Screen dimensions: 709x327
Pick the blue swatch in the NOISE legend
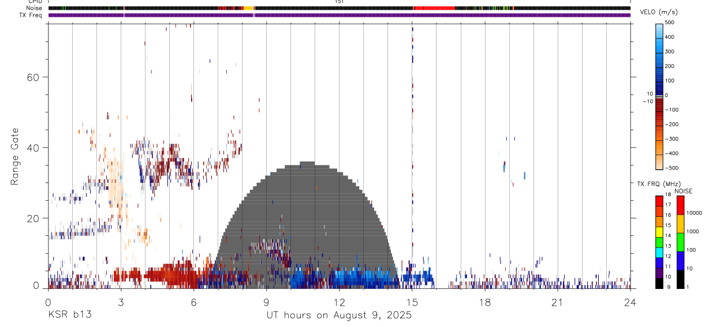(x=681, y=260)
